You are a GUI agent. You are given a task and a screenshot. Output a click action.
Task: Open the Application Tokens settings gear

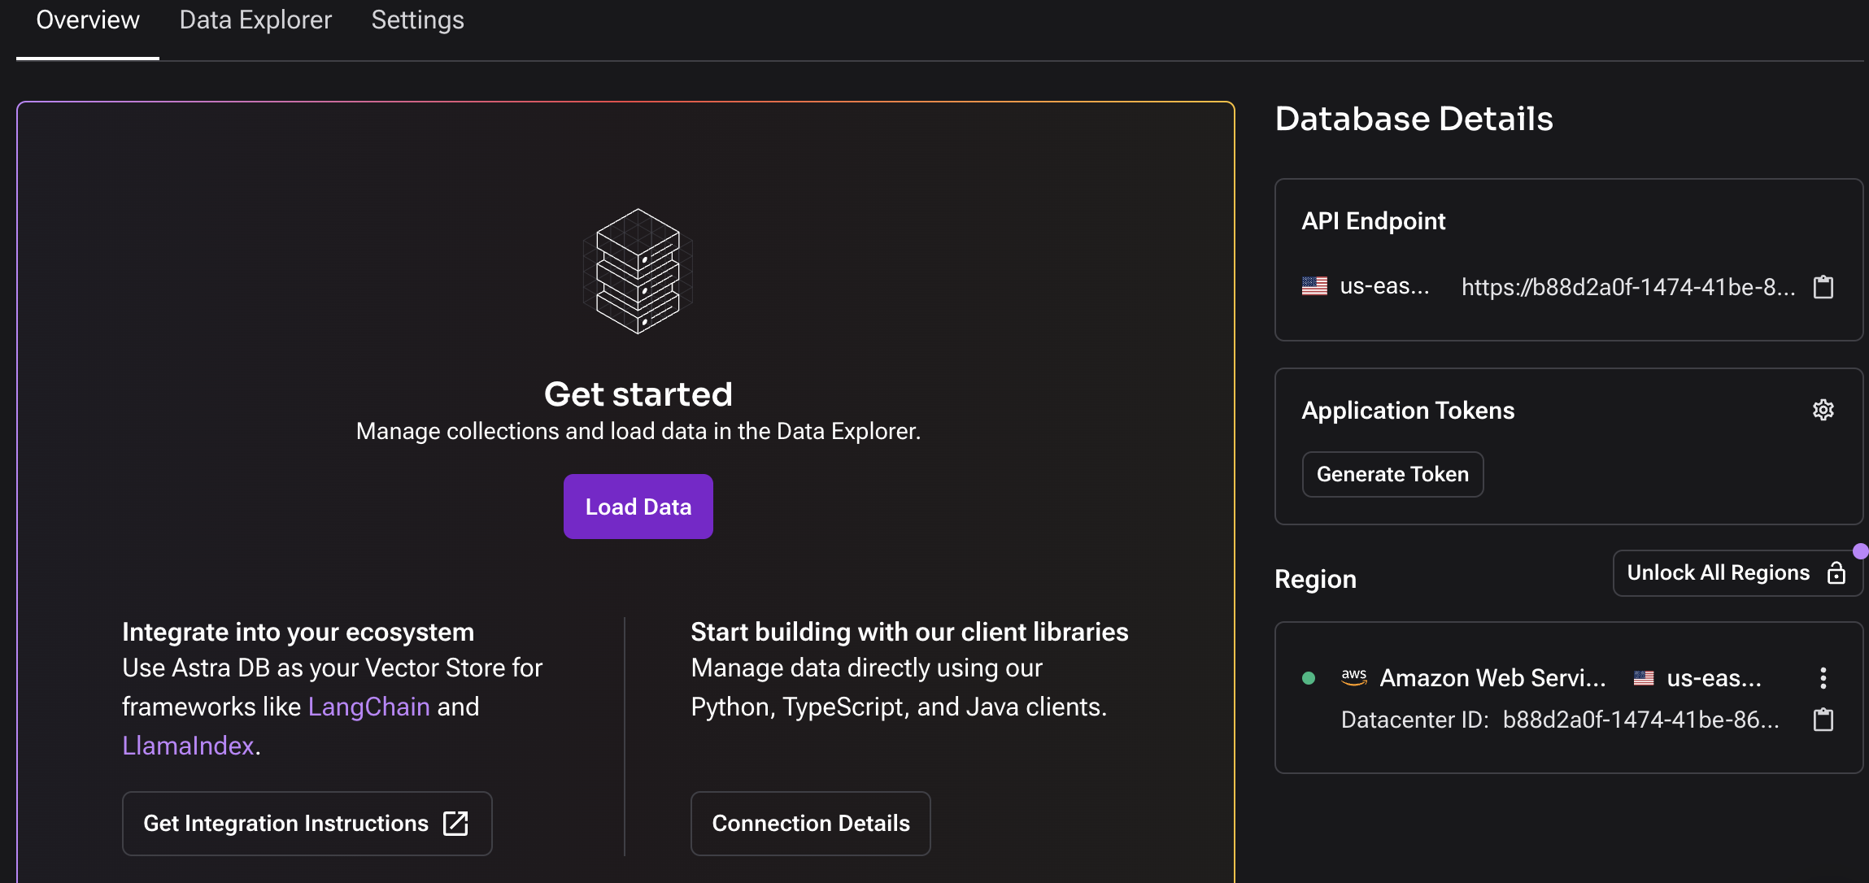[x=1823, y=410]
